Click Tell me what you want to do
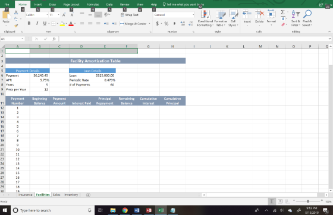The image size is (333, 215). pos(183,4)
